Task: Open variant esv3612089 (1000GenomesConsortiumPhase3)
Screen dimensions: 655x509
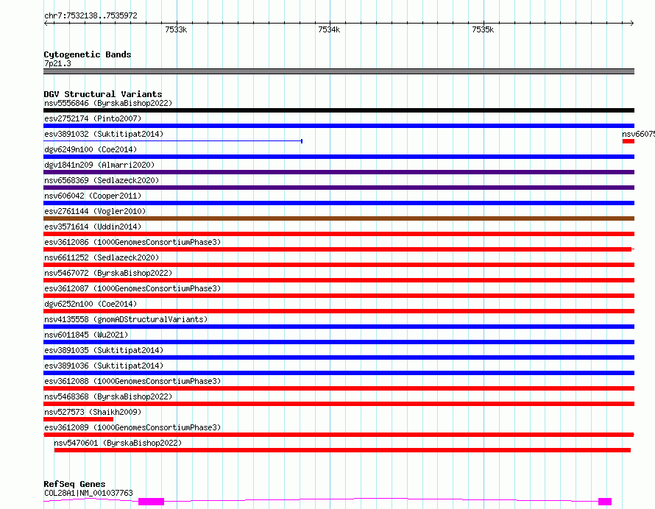Action: [x=132, y=427]
